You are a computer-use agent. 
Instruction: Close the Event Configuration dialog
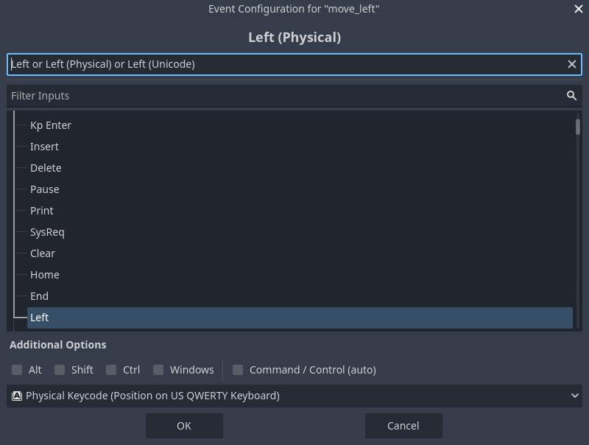coord(578,9)
